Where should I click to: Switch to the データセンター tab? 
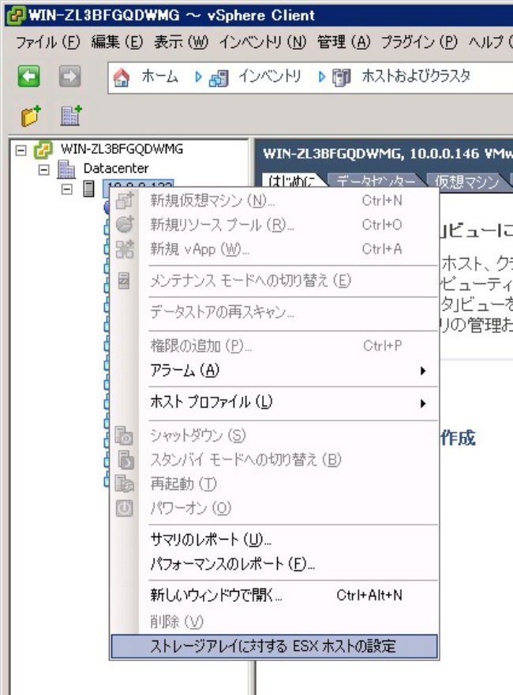pos(376,181)
